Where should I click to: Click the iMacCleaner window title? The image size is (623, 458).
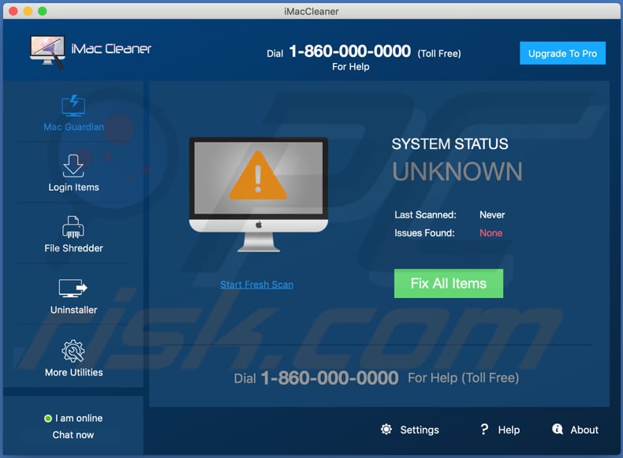point(311,12)
